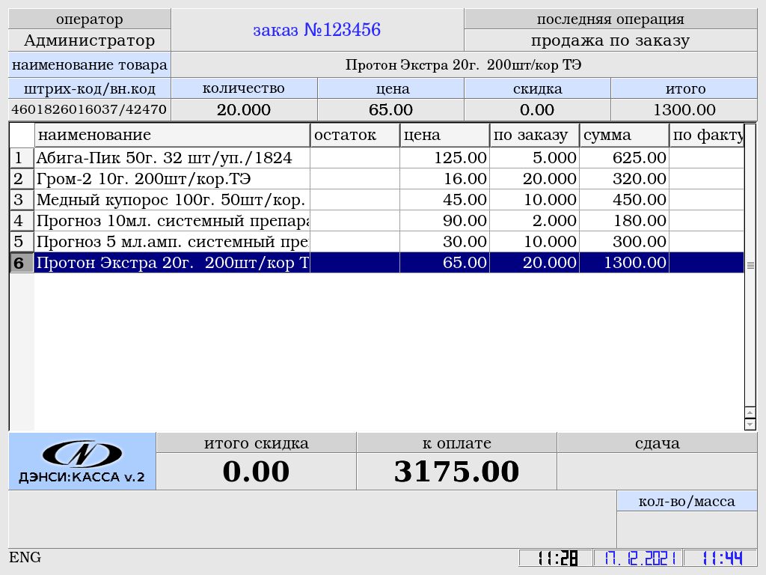Click the Администратор operator name

pyautogui.click(x=90, y=40)
